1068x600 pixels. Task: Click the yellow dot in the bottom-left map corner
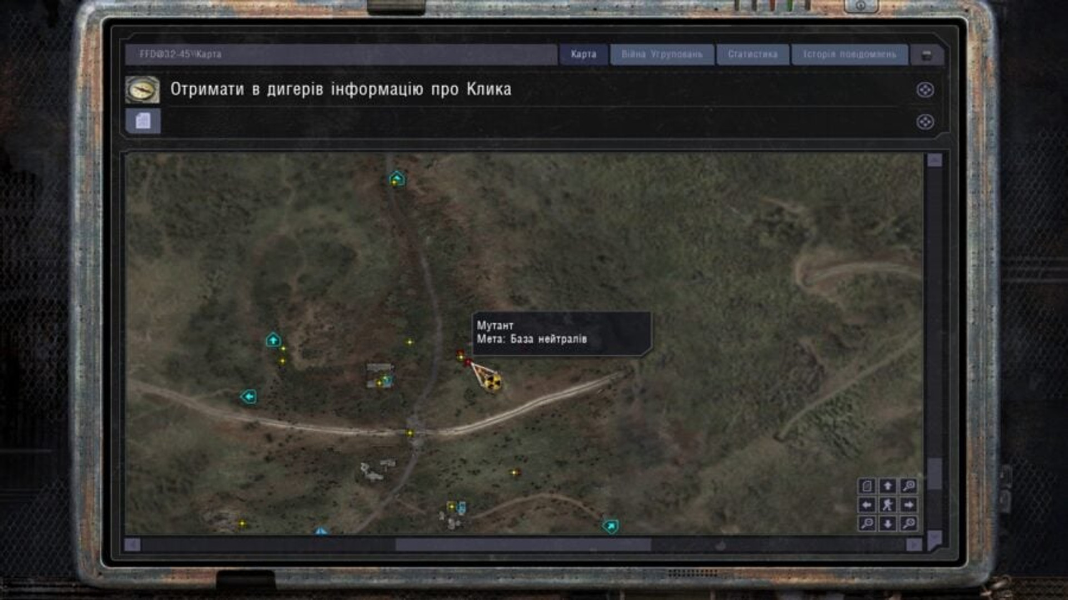click(x=242, y=524)
